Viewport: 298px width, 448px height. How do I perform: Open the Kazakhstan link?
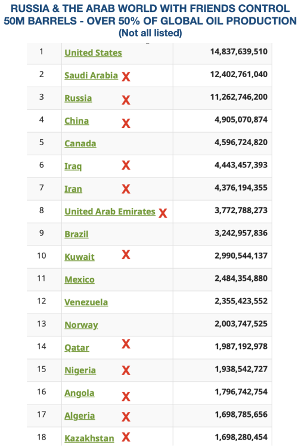tap(89, 438)
